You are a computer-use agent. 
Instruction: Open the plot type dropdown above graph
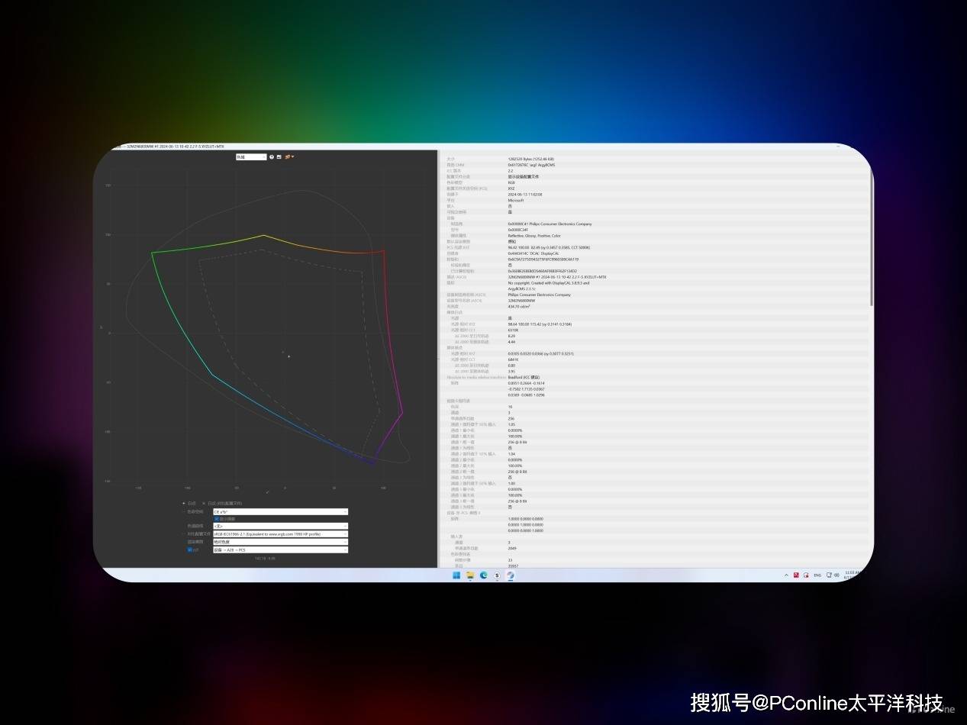coord(251,157)
